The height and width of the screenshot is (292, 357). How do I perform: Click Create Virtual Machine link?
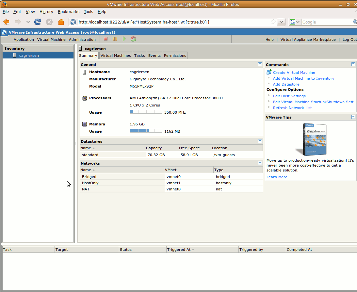pos(294,73)
